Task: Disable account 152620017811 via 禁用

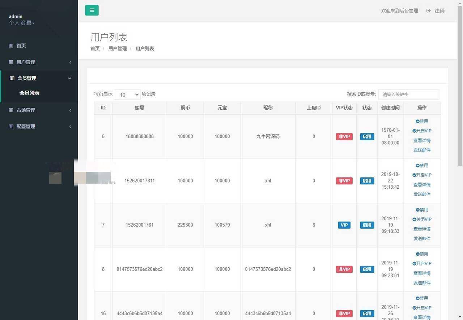Action: point(422,165)
